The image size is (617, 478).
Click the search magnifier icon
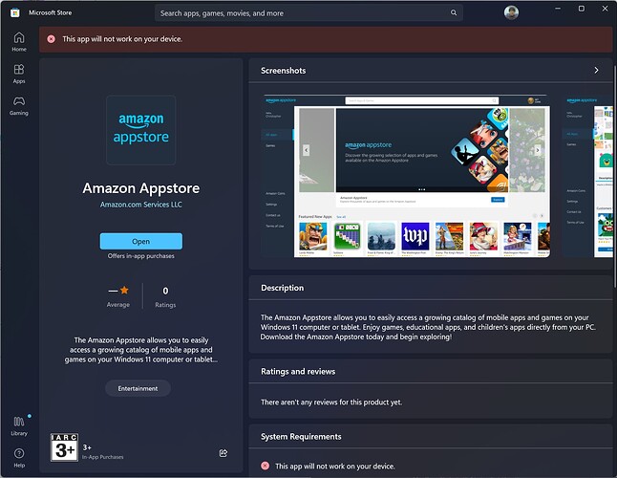coord(454,13)
